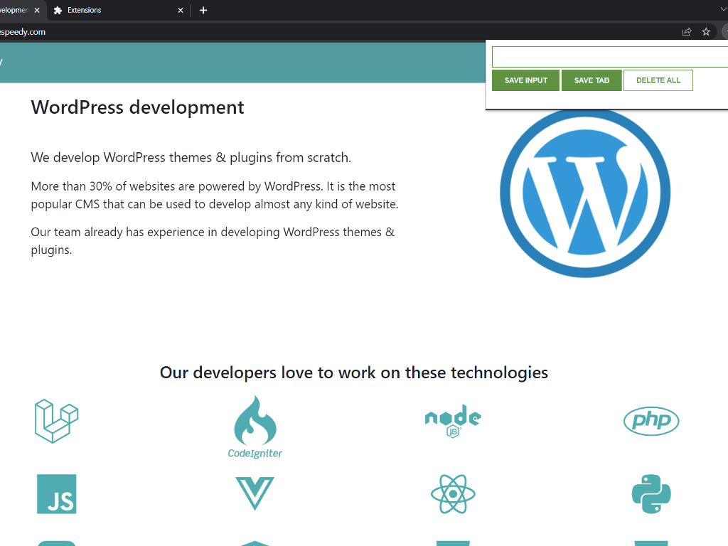
Task: Click the Vue.js logo icon
Action: pos(255,493)
